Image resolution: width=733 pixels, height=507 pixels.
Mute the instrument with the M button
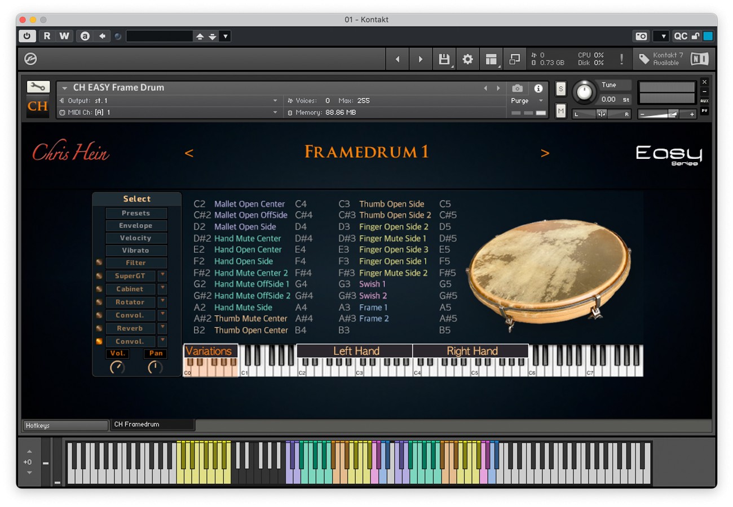(x=560, y=112)
